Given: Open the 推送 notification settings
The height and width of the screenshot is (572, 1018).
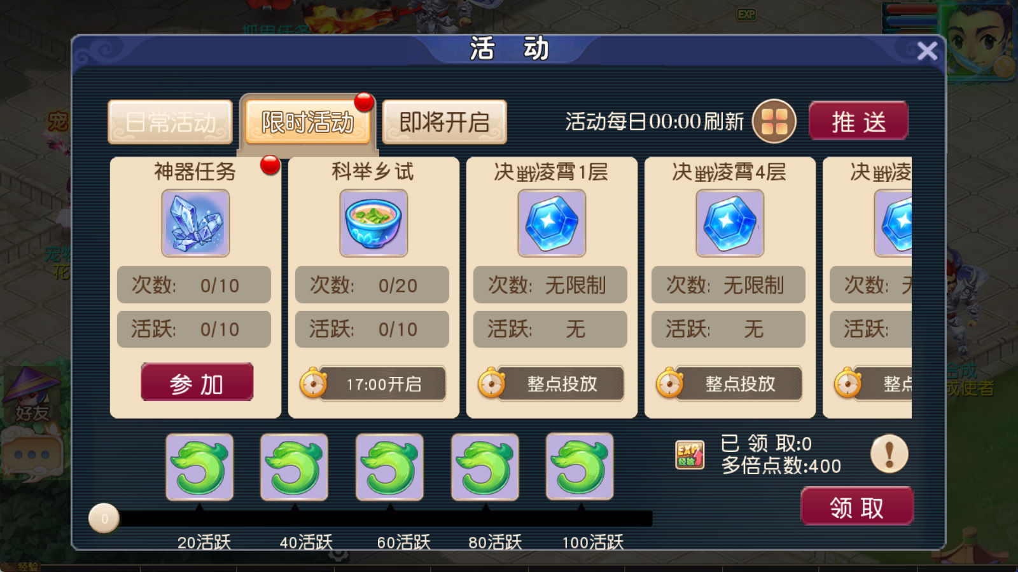Looking at the screenshot, I should pos(858,121).
